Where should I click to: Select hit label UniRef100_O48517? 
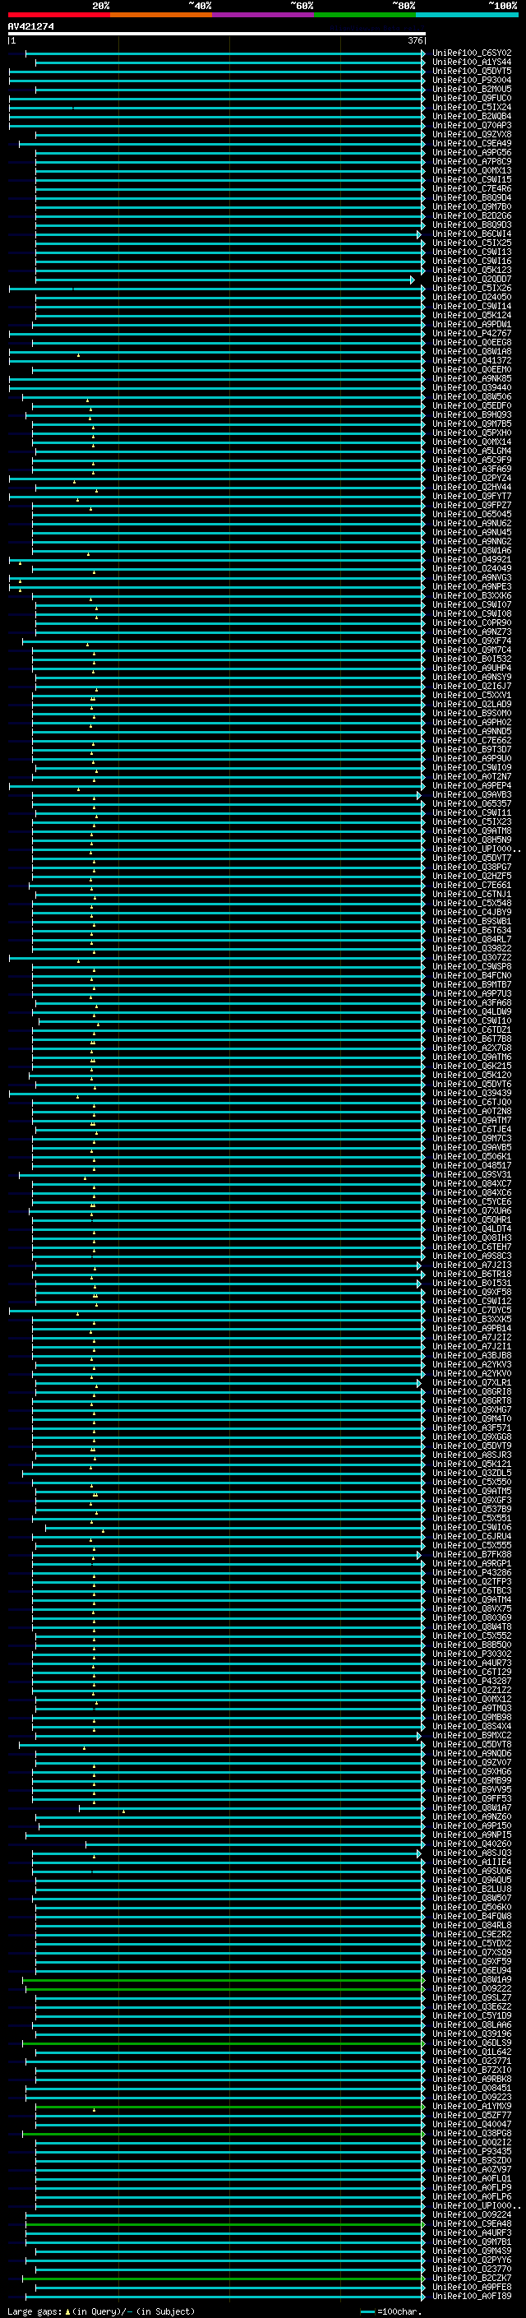click(x=472, y=1166)
